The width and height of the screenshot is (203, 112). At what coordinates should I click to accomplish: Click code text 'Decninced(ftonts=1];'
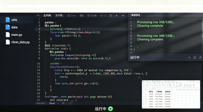(65, 67)
